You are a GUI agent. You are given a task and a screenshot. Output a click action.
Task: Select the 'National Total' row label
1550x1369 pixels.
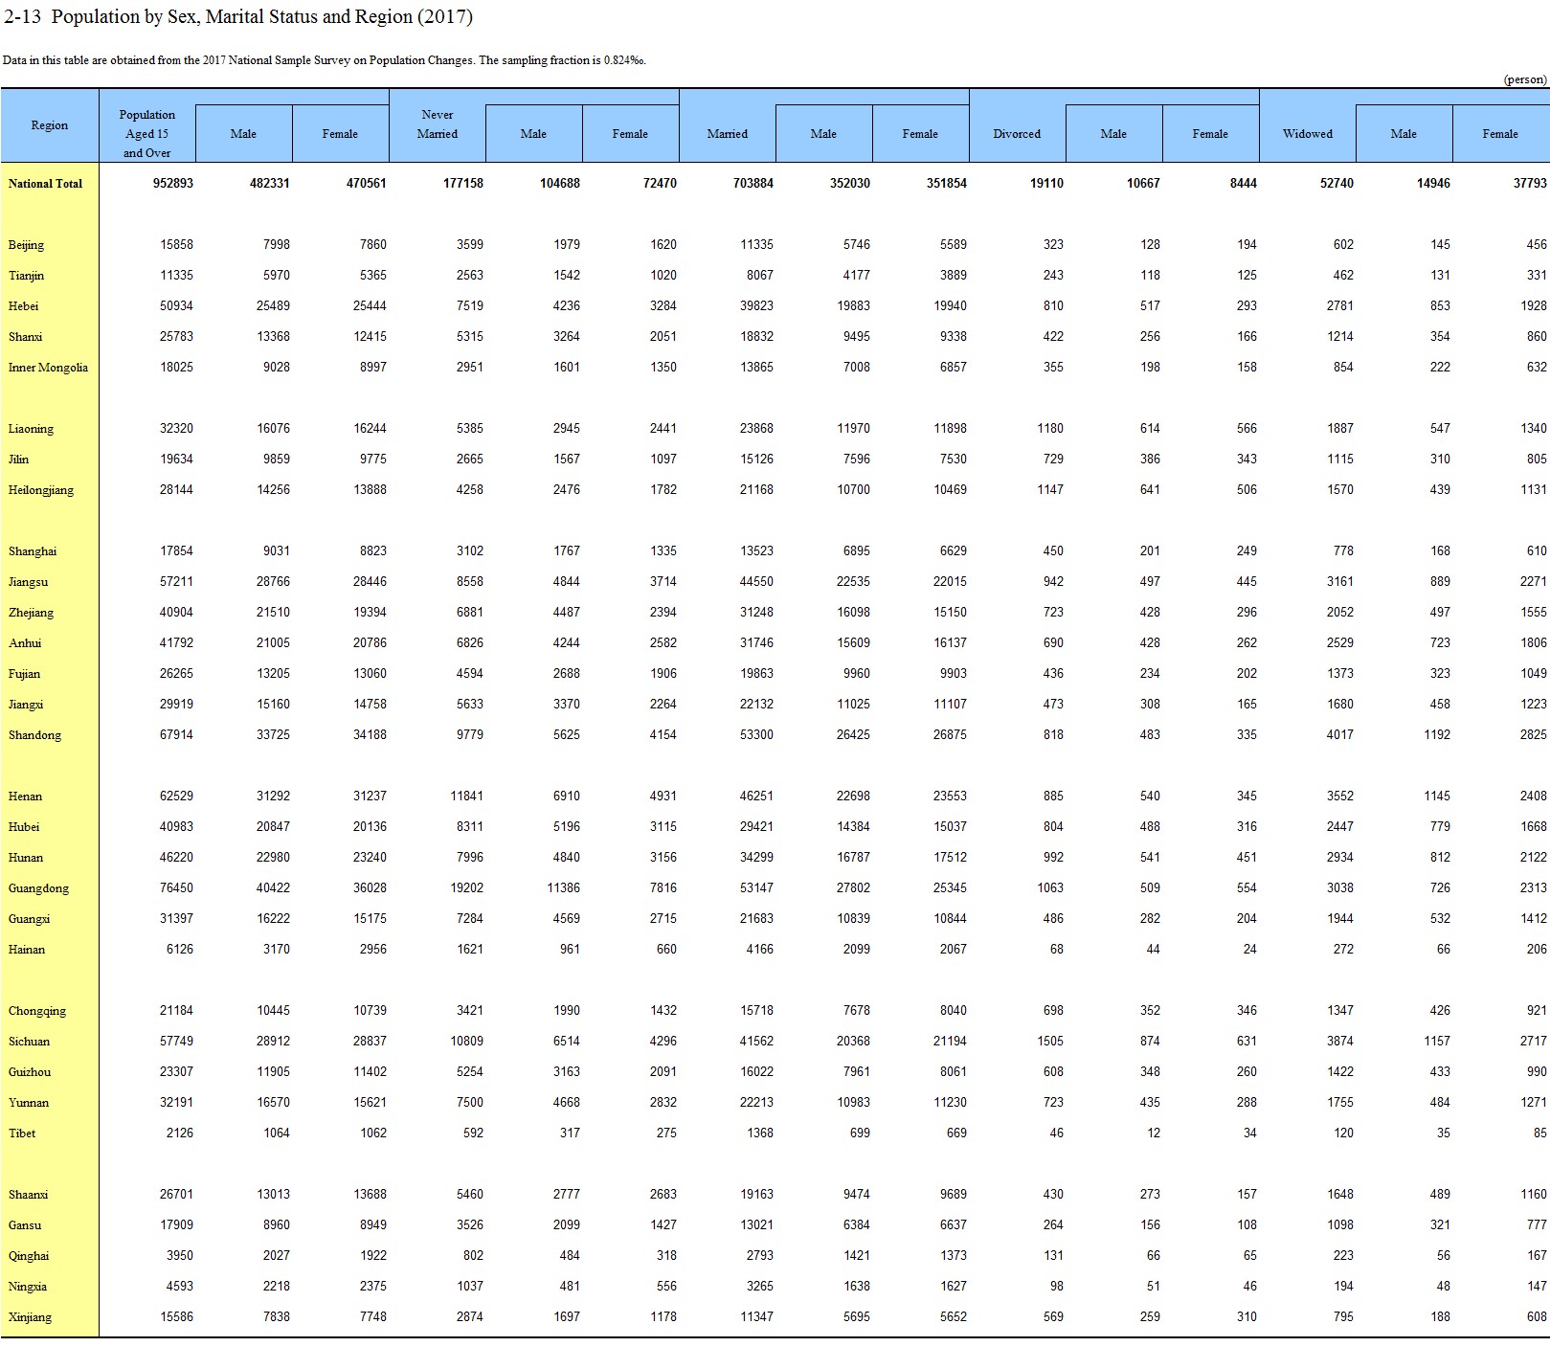point(45,183)
